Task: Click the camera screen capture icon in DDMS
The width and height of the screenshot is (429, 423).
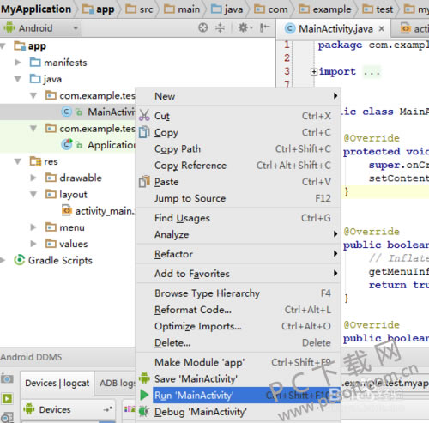Action: click(7, 379)
